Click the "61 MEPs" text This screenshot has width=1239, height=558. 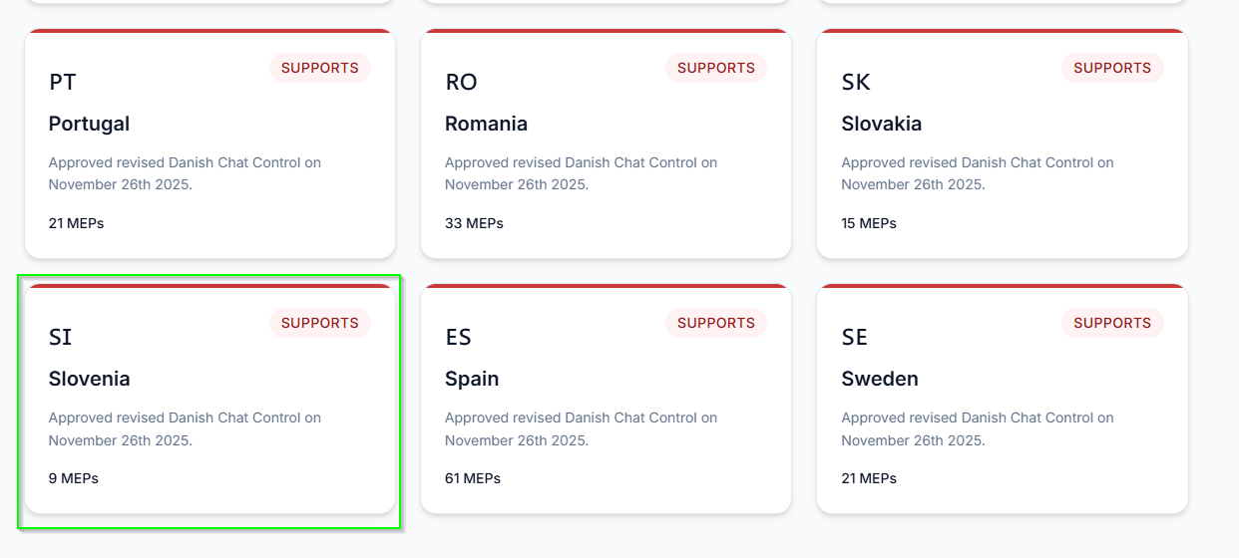473,478
